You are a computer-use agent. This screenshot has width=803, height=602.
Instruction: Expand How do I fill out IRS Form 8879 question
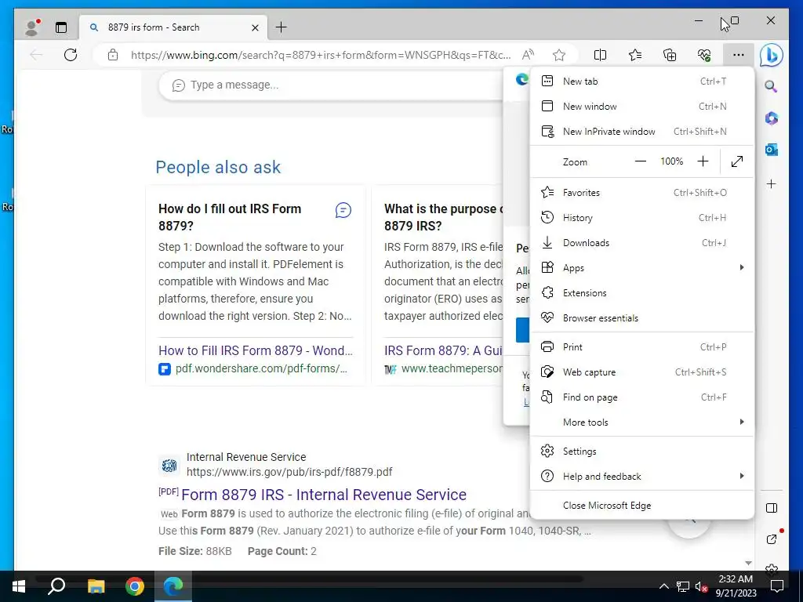point(230,217)
